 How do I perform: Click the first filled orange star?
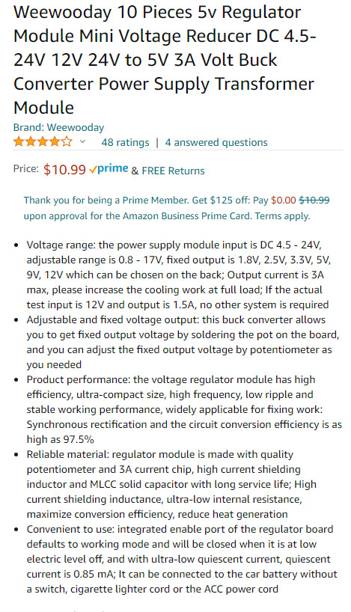pyautogui.click(x=19, y=141)
